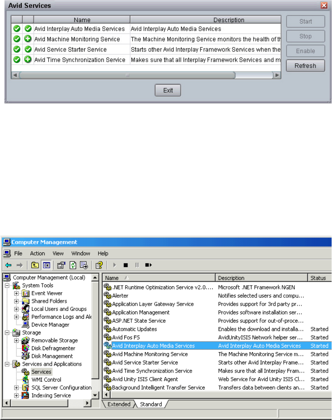The height and width of the screenshot is (420, 332).
Task: Expand Local Users and Groups node
Action: click(x=16, y=309)
